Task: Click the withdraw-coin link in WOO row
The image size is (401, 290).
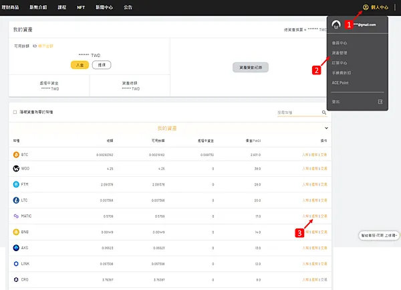Action: click(x=315, y=169)
